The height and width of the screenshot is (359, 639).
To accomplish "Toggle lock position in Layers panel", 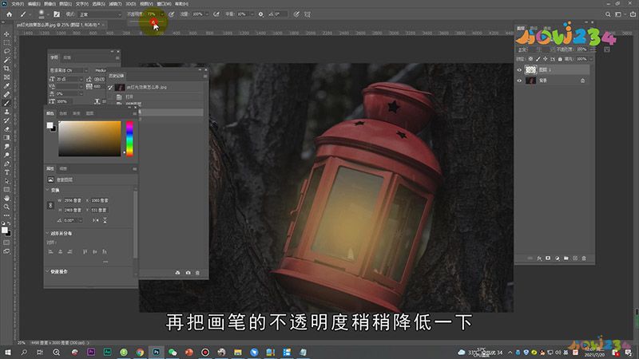I will coord(546,59).
